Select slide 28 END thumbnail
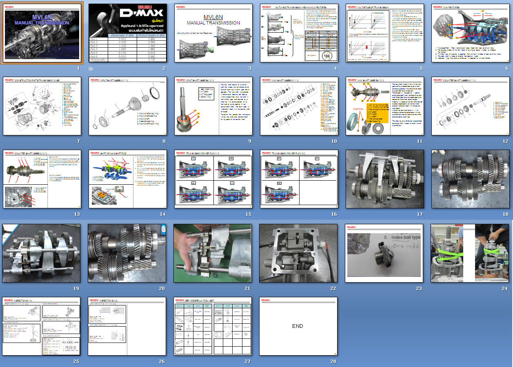 click(298, 326)
